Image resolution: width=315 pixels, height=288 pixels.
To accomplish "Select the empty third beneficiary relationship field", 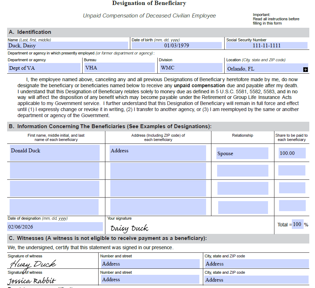I will tap(243, 188).
